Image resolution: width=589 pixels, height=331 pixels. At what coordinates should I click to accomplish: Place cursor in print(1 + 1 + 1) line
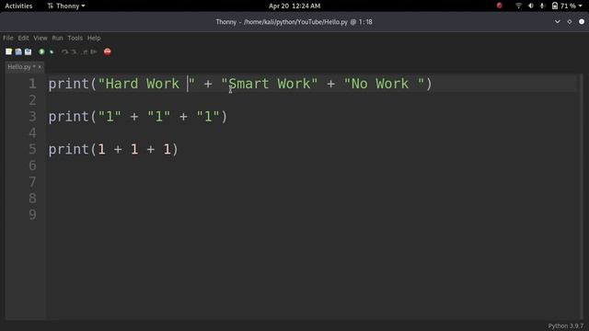(x=113, y=149)
